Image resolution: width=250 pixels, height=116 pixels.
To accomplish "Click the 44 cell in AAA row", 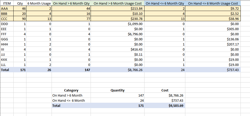I will 71,9.
